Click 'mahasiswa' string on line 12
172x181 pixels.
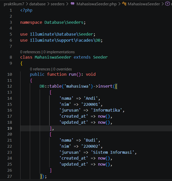click(x=77, y=86)
